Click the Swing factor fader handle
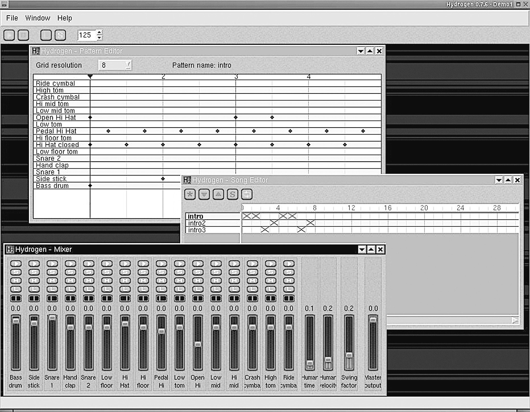The image size is (530, 412). 349,355
